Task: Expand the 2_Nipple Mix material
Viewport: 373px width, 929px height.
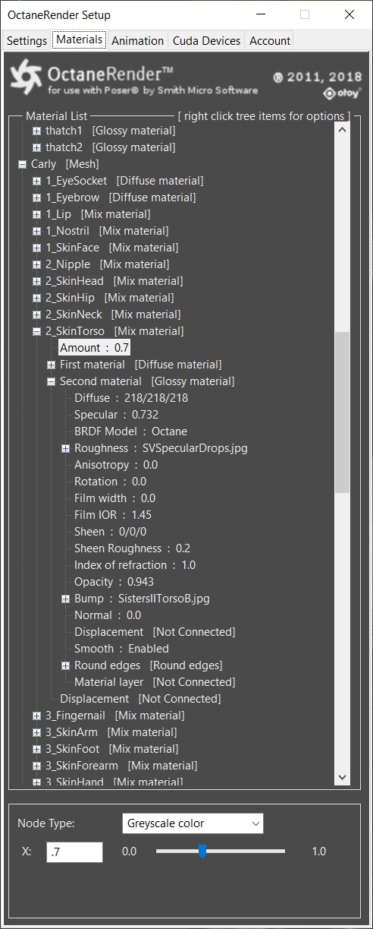Action: click(x=37, y=264)
